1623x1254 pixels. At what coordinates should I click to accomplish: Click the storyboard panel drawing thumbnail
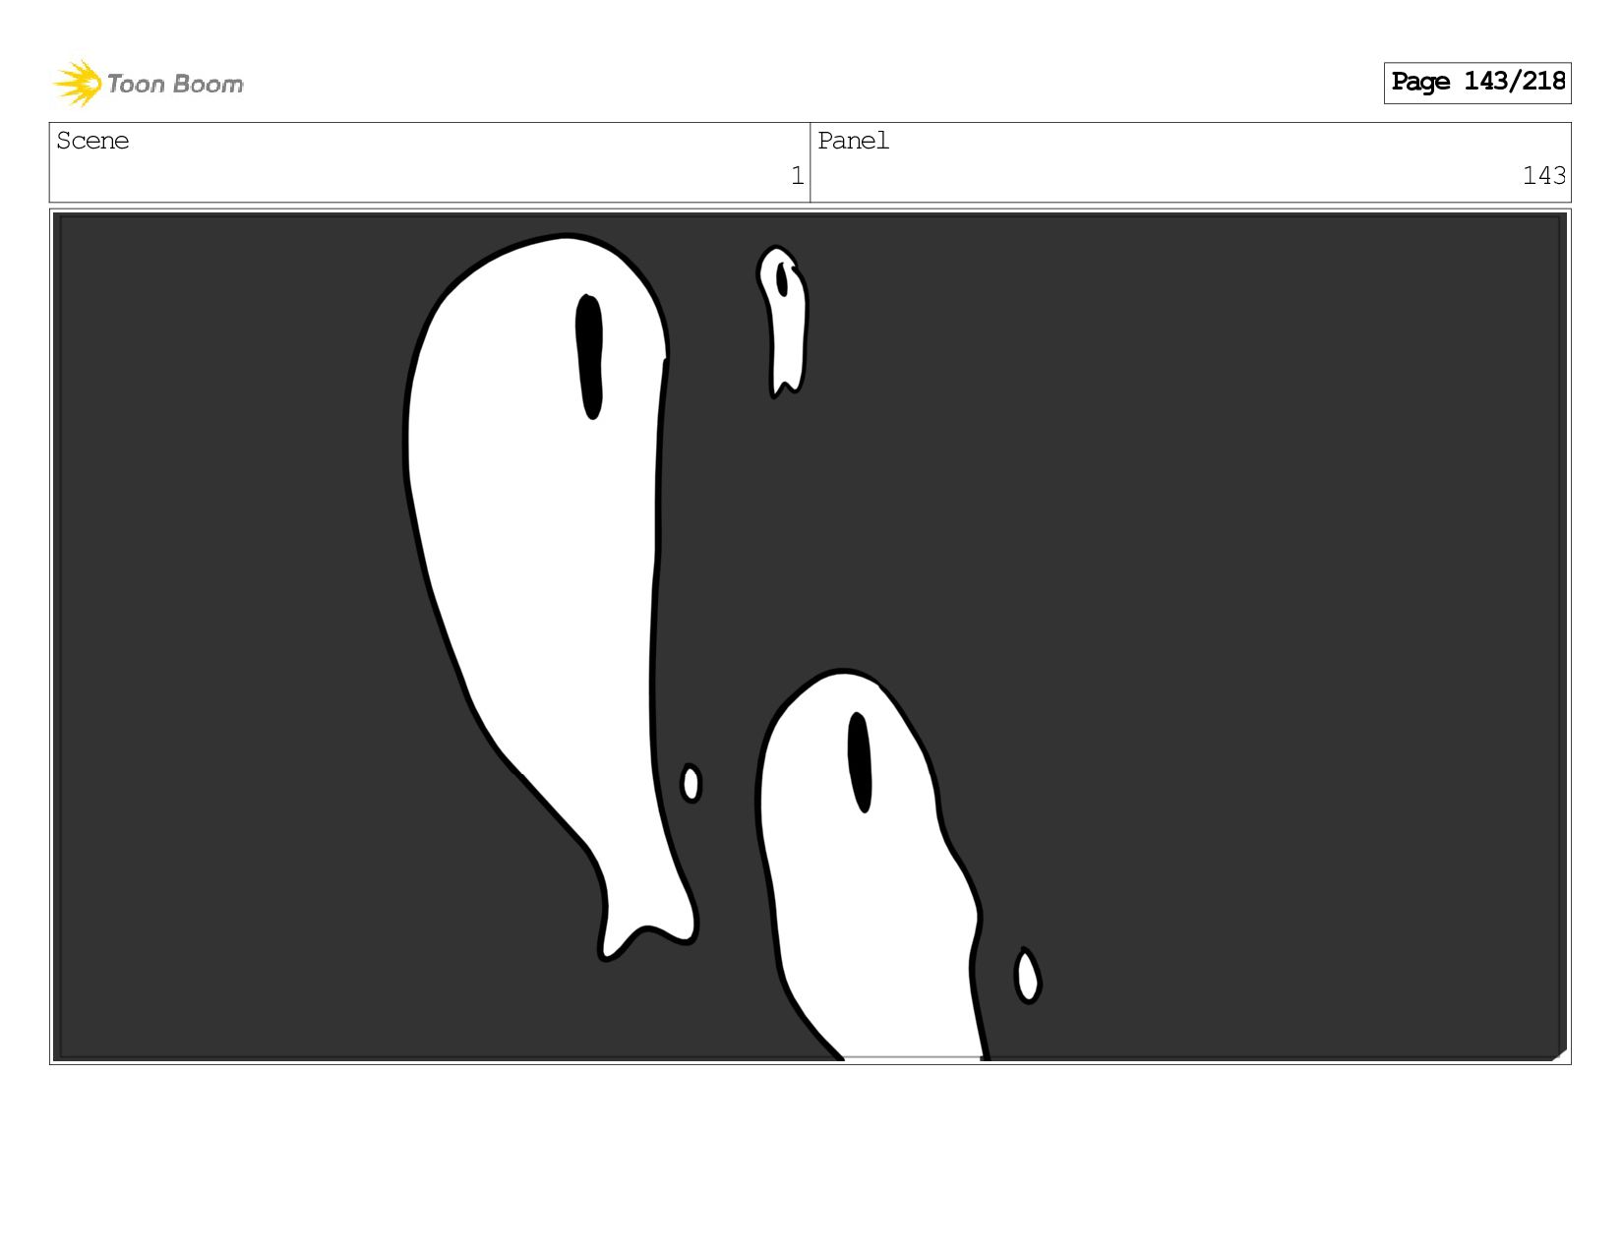[811, 636]
